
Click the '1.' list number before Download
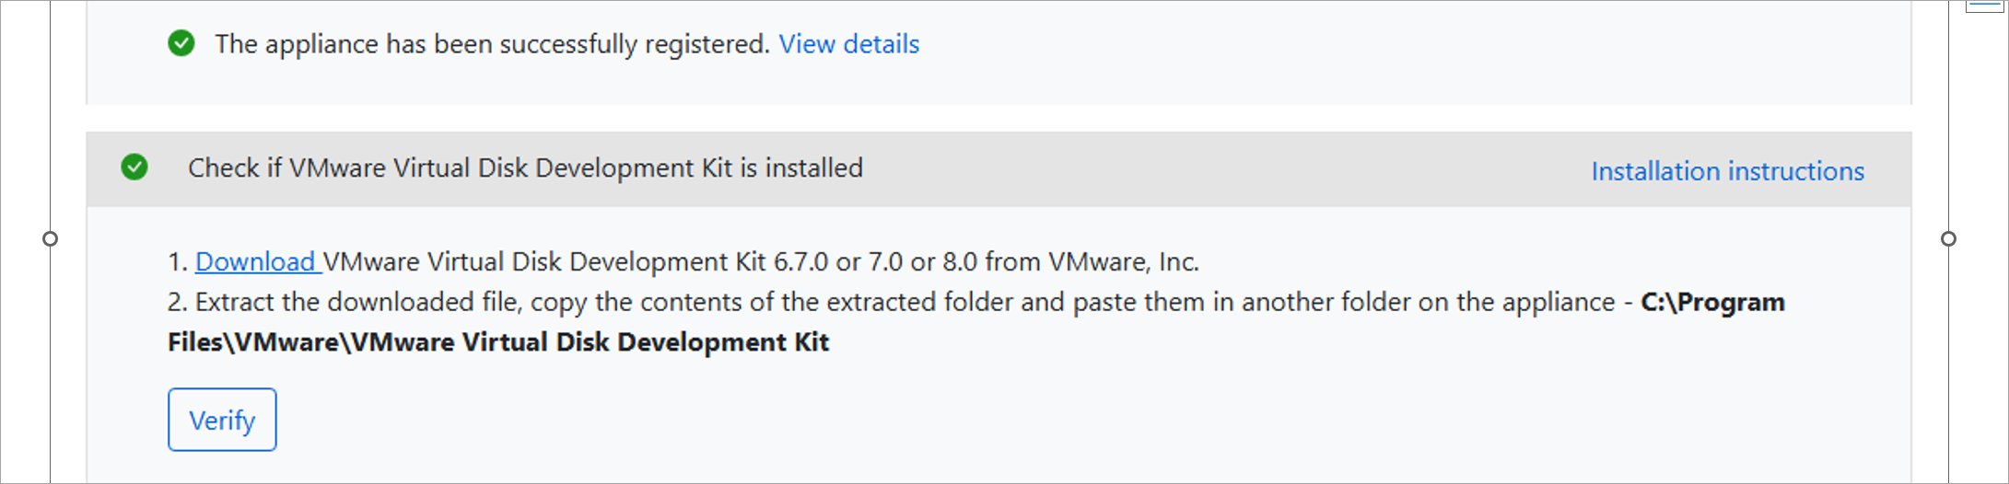[x=178, y=262]
